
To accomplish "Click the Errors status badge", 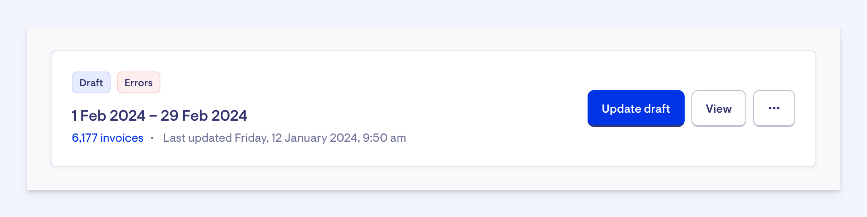I will tap(138, 82).
